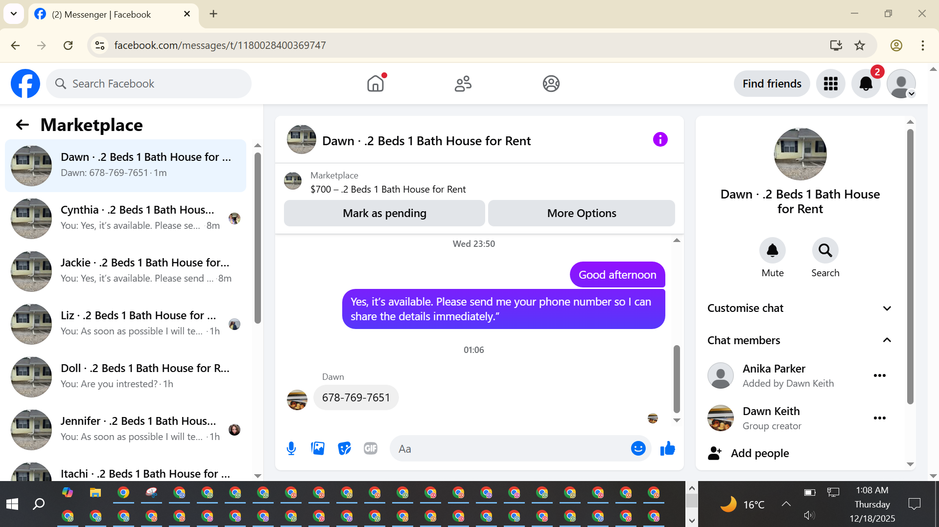Close the Messenger browser tab
This screenshot has height=527, width=939.
(187, 14)
